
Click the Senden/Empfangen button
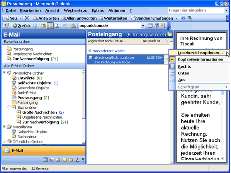pyautogui.click(x=152, y=18)
